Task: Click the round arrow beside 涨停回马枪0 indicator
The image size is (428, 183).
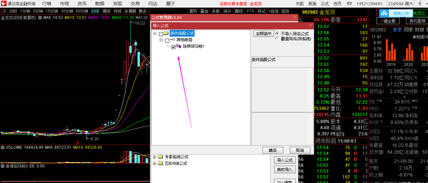Action: tap(3, 166)
